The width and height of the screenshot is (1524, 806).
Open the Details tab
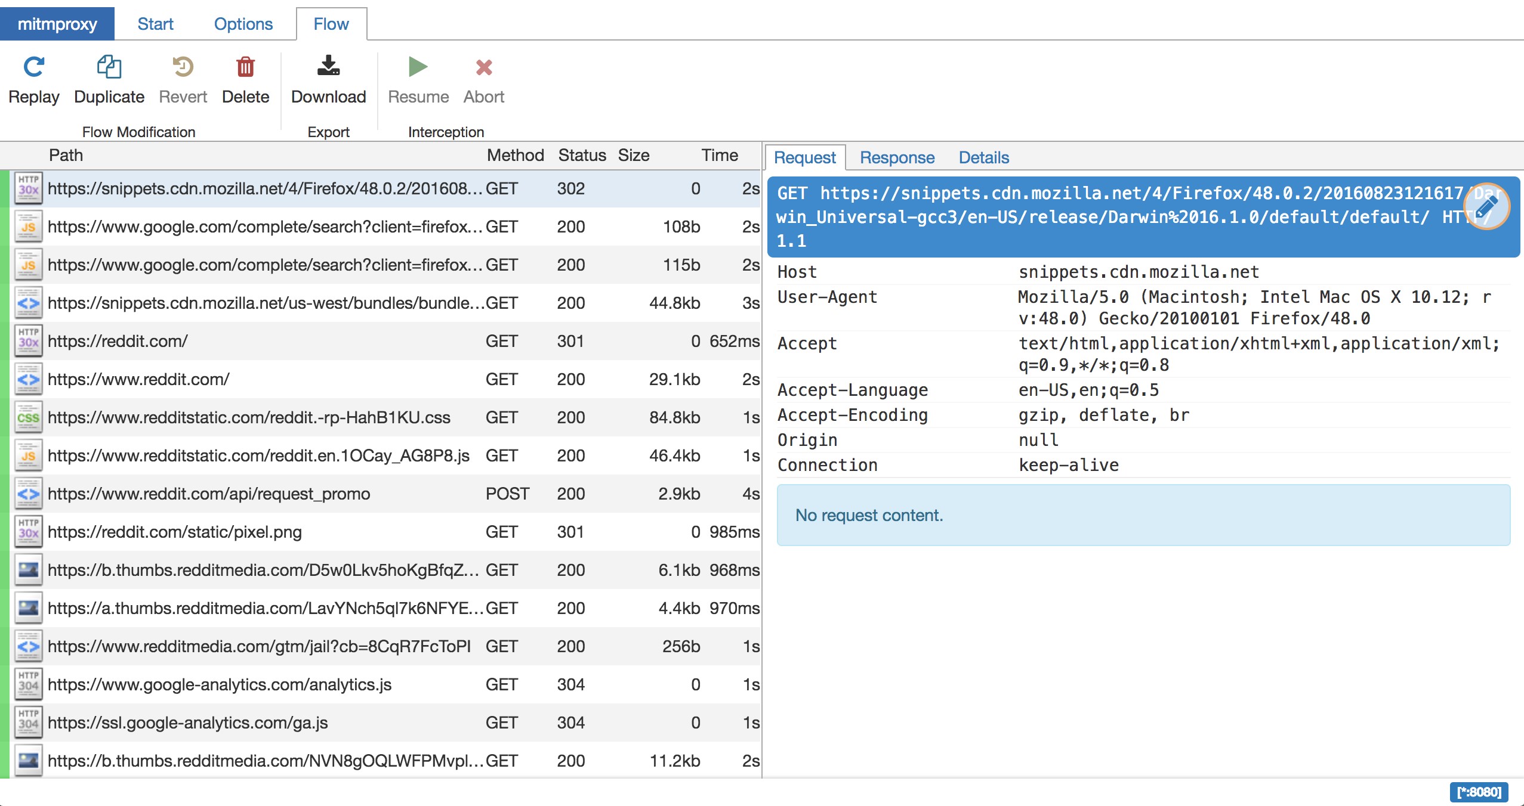(x=983, y=157)
